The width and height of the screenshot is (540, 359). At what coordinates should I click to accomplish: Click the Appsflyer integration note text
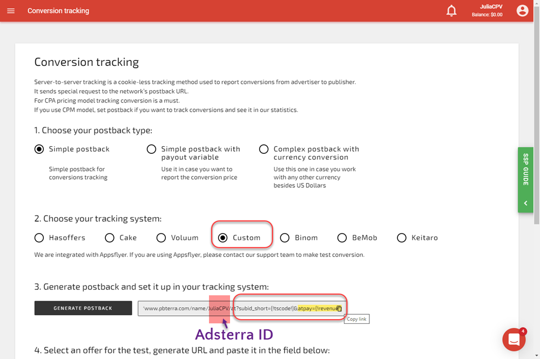[x=199, y=255]
